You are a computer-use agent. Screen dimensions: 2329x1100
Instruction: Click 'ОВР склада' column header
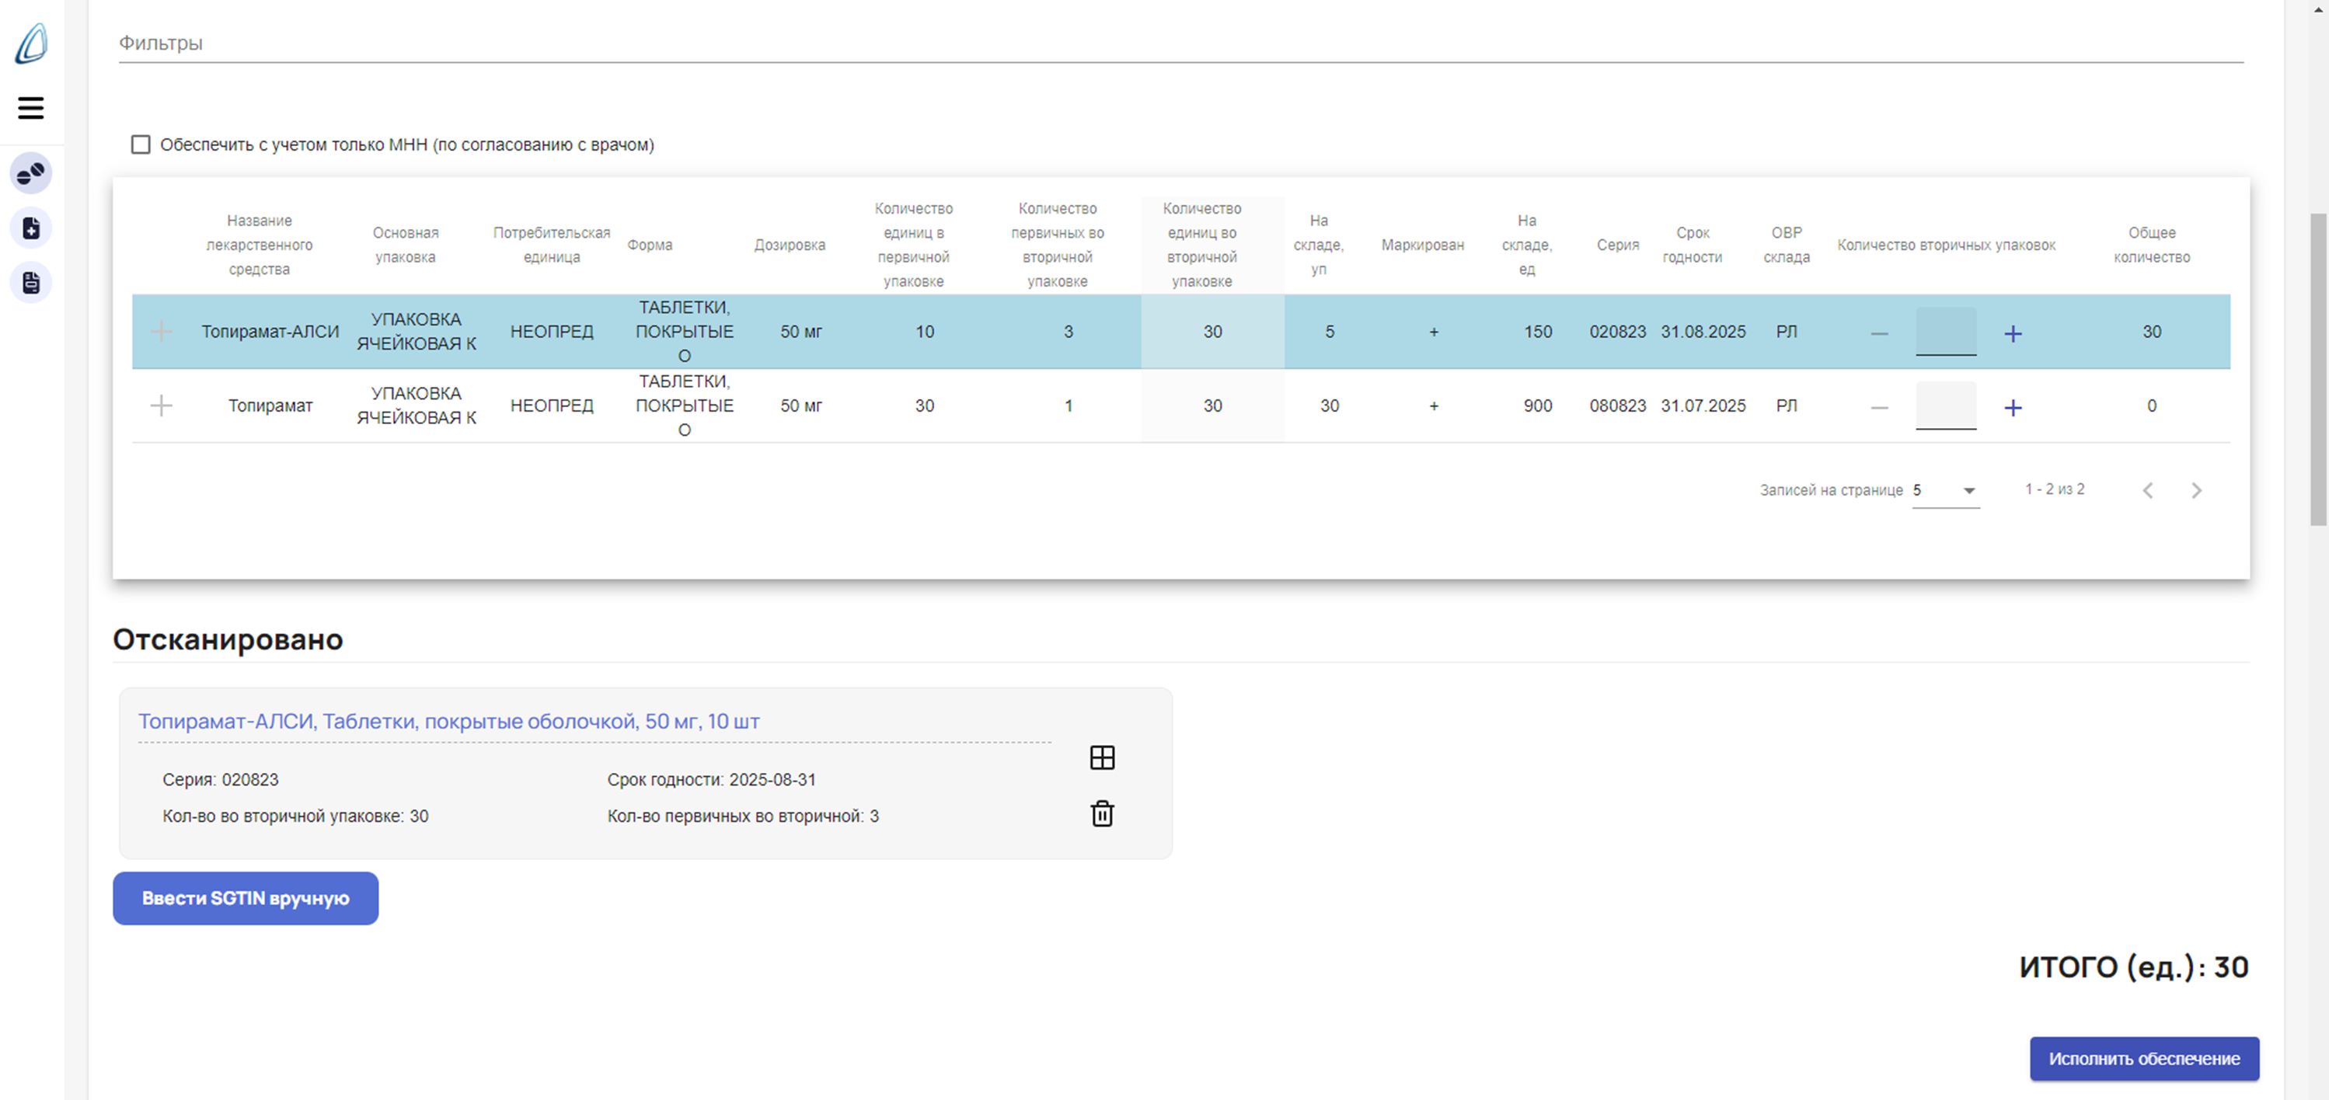1787,245
